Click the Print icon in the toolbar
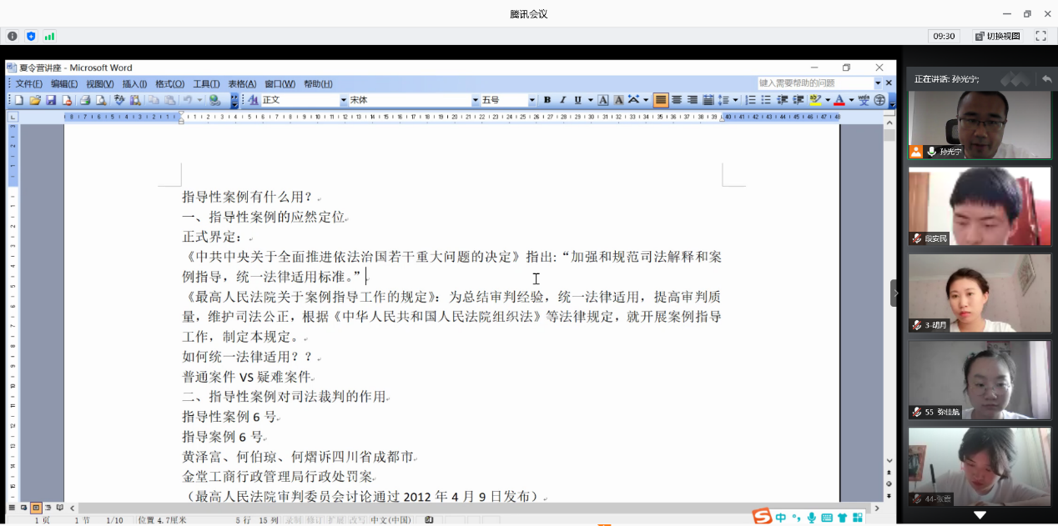1058x526 pixels. [x=84, y=100]
